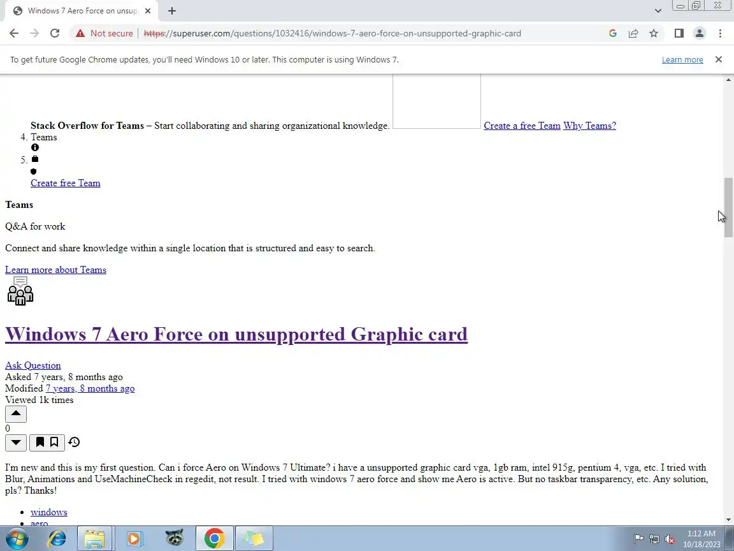This screenshot has height=551, width=734.
Task: Open the sticky notes taskbar app
Action: (254, 538)
